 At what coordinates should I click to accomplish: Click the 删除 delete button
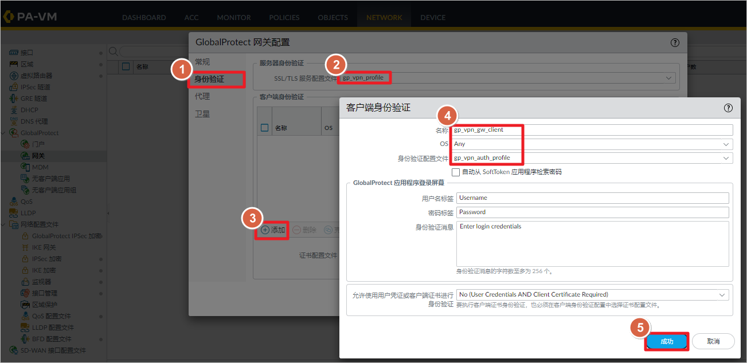click(304, 230)
